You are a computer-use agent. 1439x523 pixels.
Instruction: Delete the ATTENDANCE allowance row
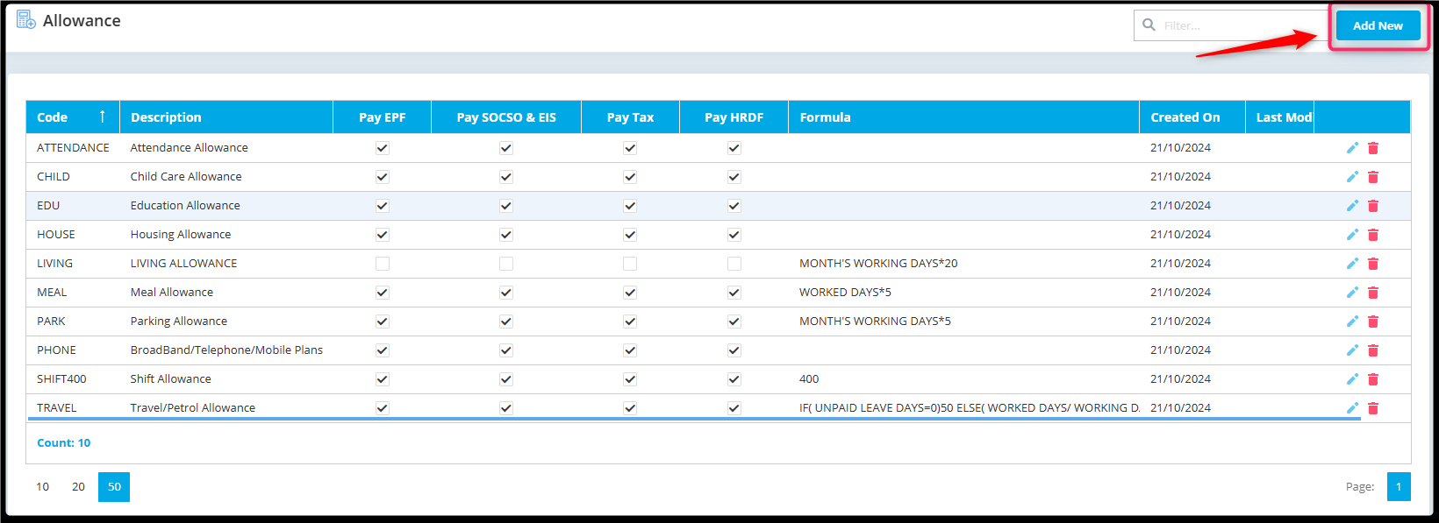[1373, 148]
